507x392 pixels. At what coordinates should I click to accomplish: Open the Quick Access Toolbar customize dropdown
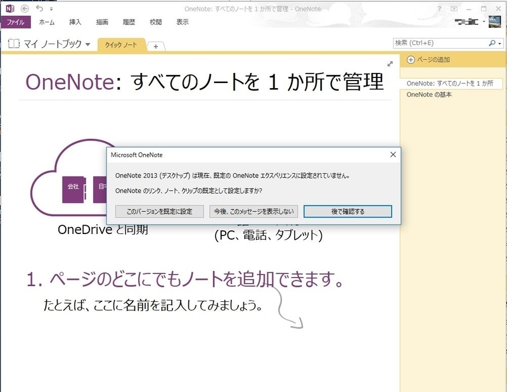point(51,8)
